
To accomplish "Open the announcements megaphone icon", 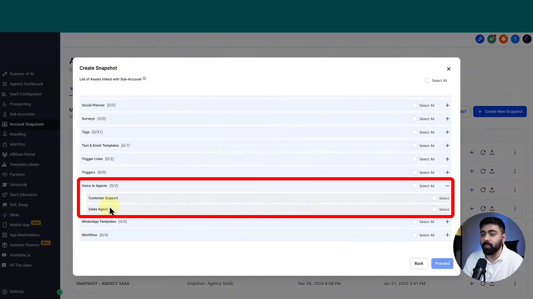I will (492, 39).
